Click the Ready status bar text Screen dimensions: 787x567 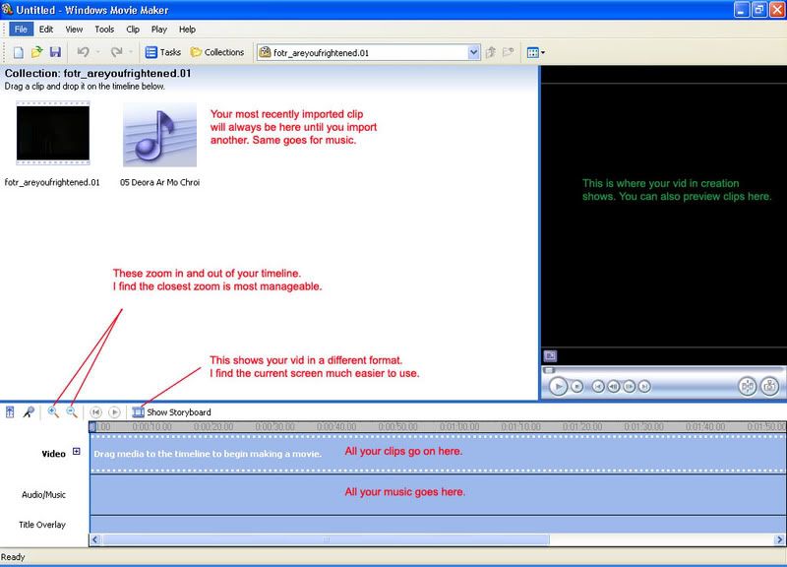13,557
